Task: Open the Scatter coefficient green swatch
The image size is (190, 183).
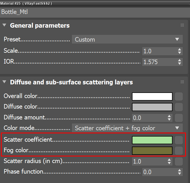Action: coord(152,140)
